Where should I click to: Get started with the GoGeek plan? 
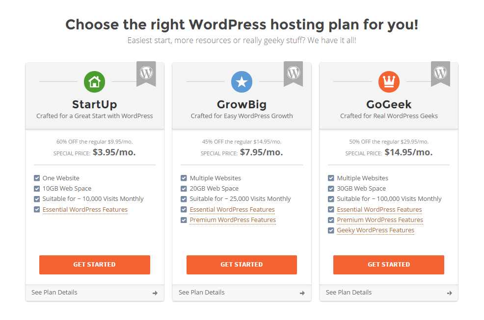pyautogui.click(x=389, y=265)
